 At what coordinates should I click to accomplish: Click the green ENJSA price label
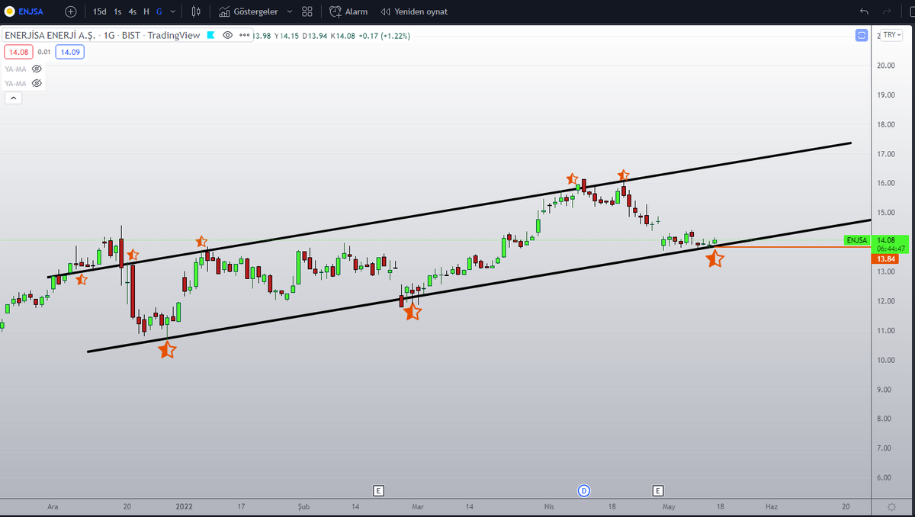(x=857, y=240)
